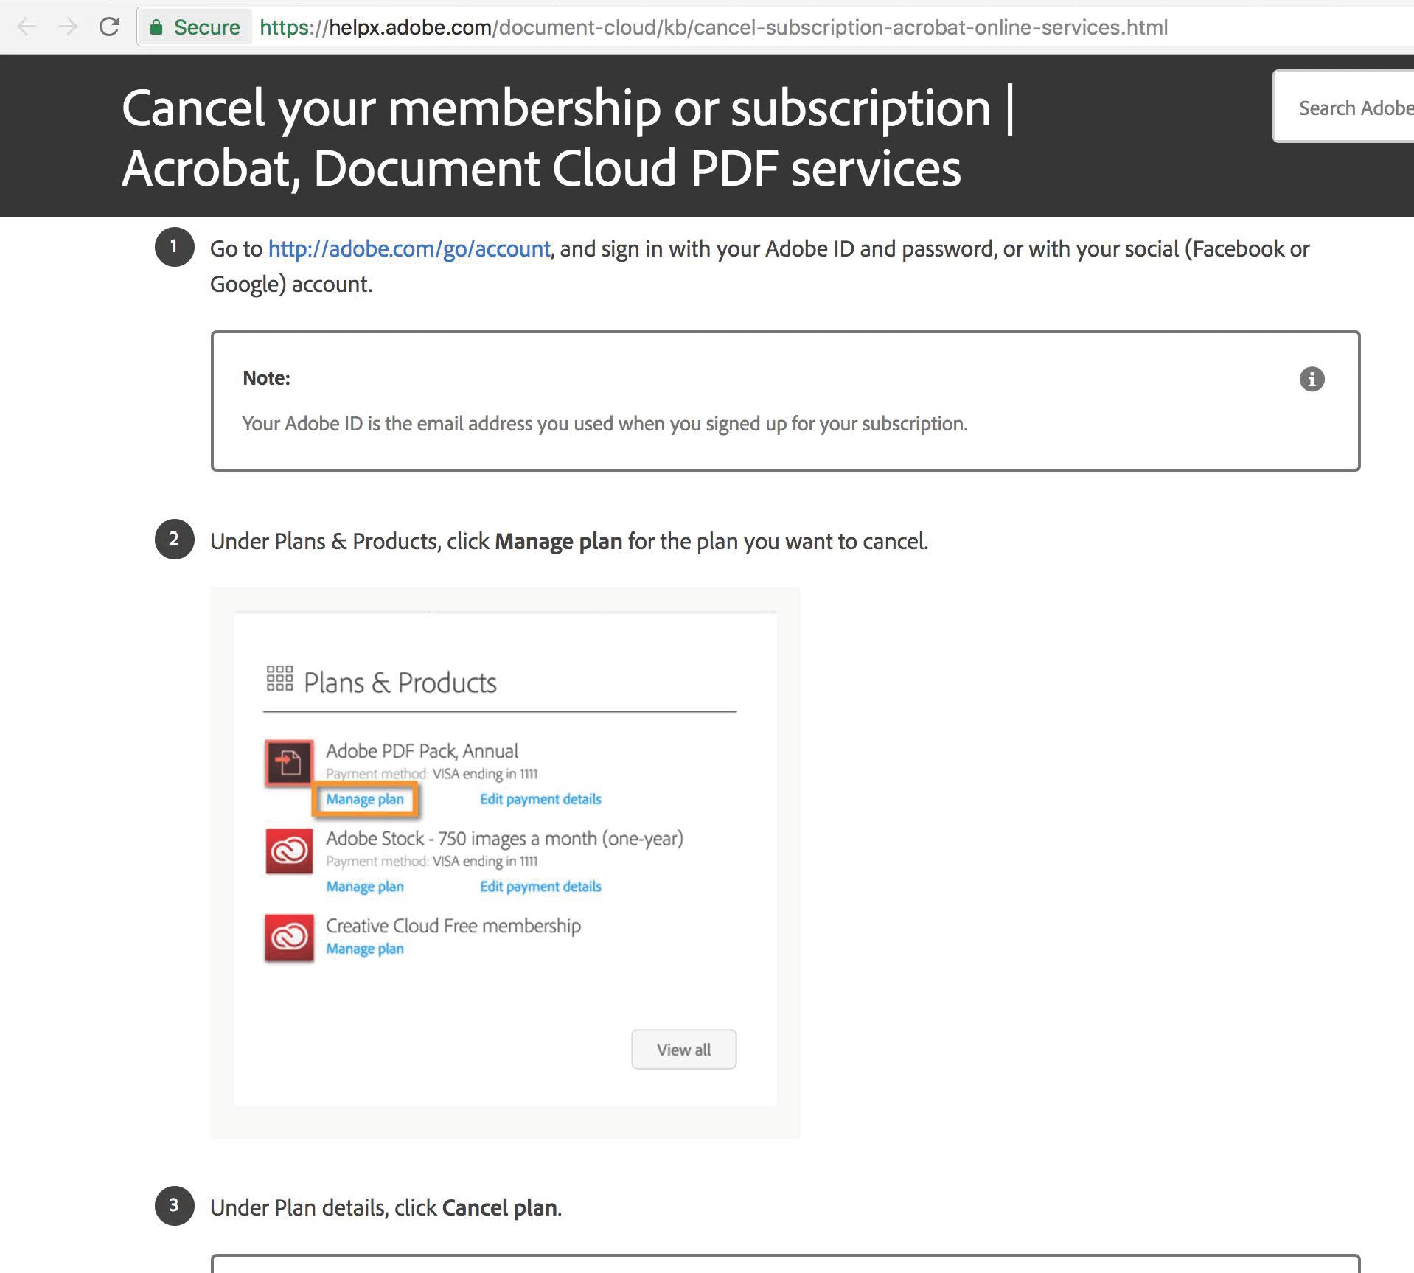Click the step 2 number badge
Image resolution: width=1414 pixels, height=1273 pixels.
[174, 539]
